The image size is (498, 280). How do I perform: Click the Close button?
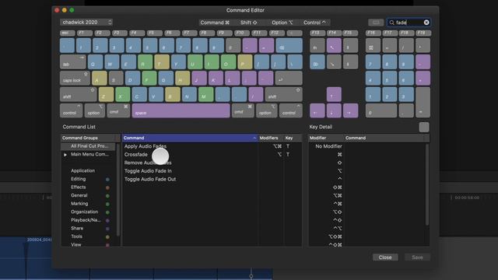coord(385,257)
